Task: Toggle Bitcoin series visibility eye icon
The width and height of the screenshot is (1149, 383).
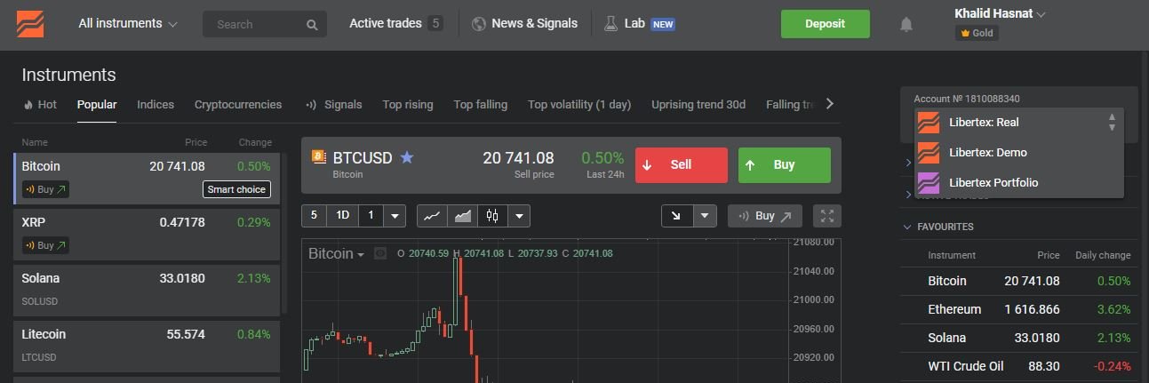Action: (380, 254)
